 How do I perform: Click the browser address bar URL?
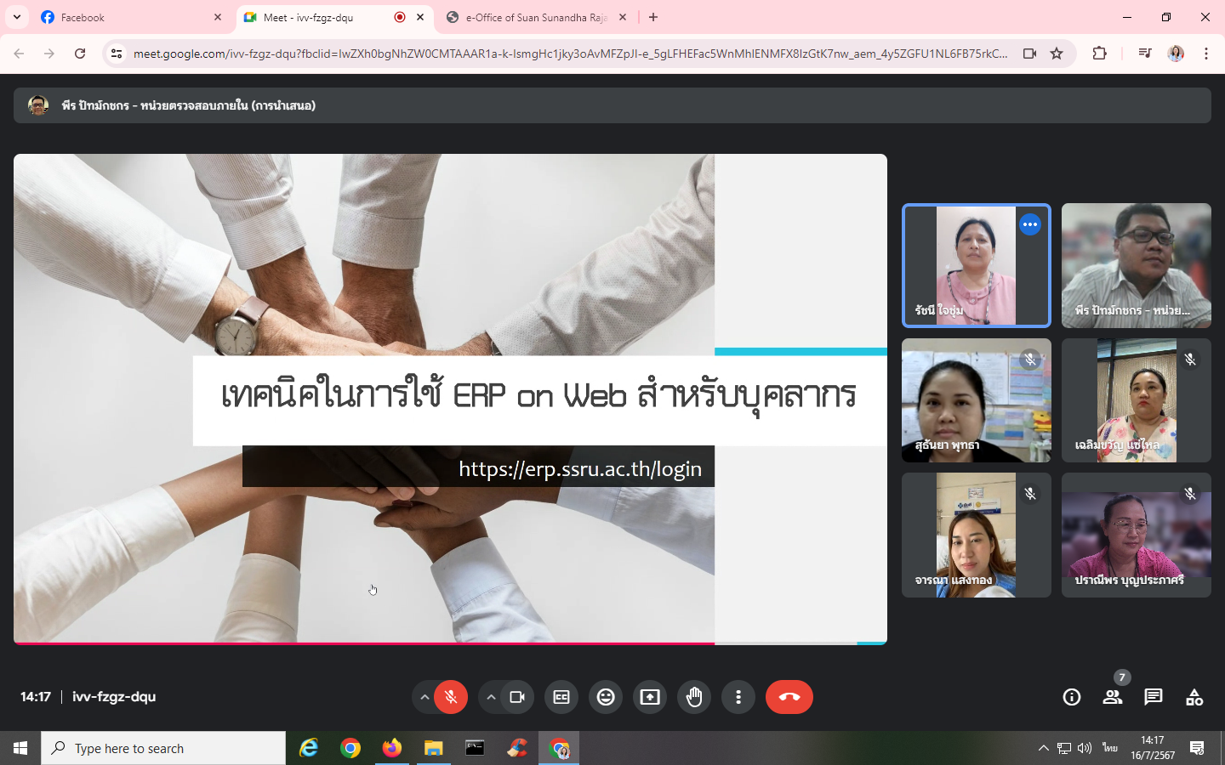[570, 54]
